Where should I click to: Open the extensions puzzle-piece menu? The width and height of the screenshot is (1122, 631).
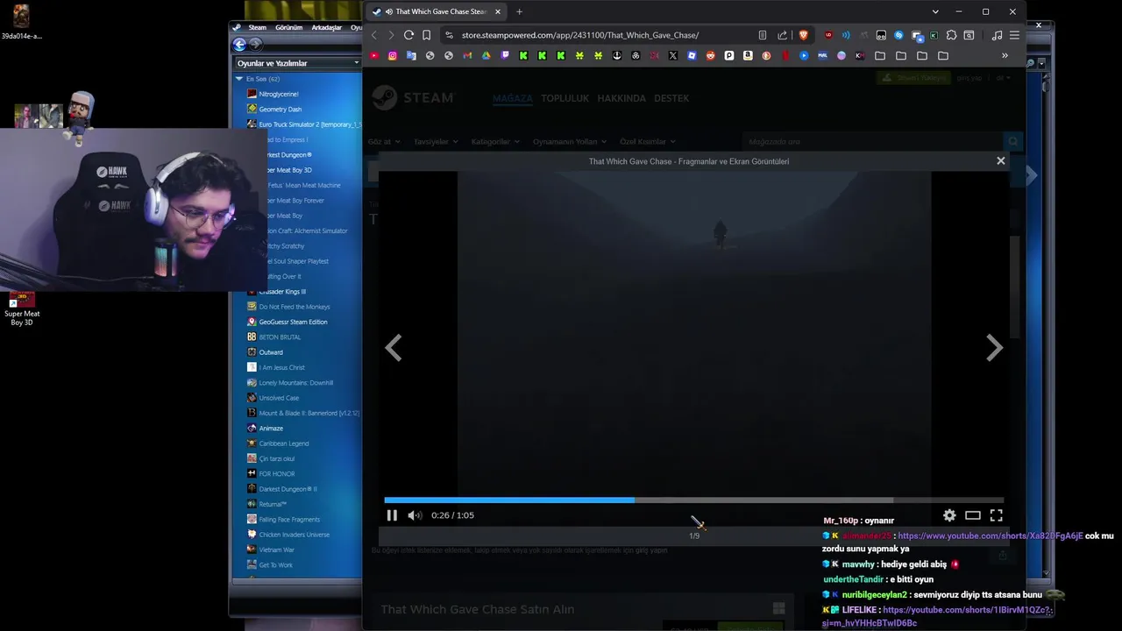951,35
